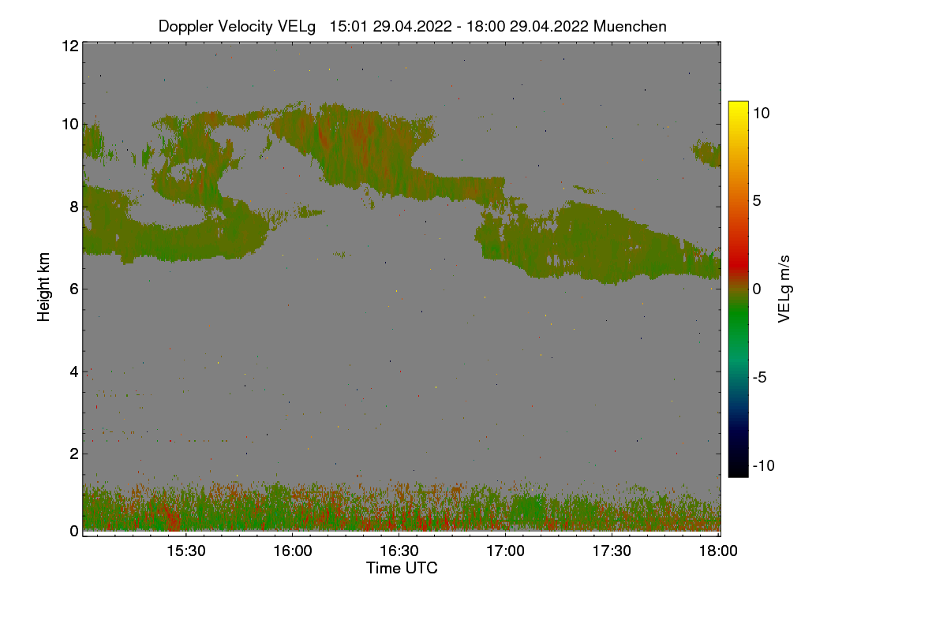Click the height axis label 6
947x631 pixels.
(x=74, y=289)
